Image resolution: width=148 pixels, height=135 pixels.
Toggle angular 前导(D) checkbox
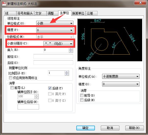pyautogui.click(x=82, y=95)
